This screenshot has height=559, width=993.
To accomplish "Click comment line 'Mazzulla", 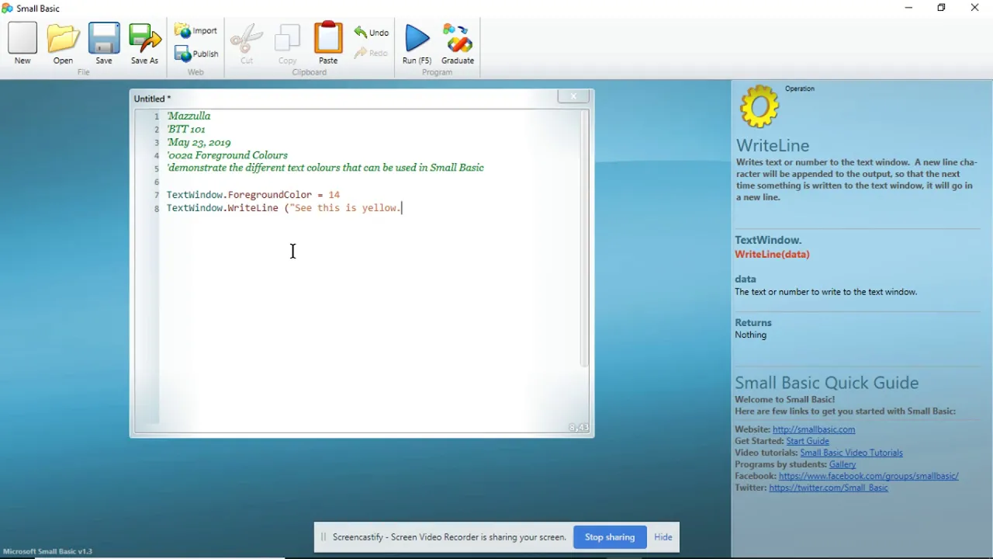I will [x=189, y=116].
